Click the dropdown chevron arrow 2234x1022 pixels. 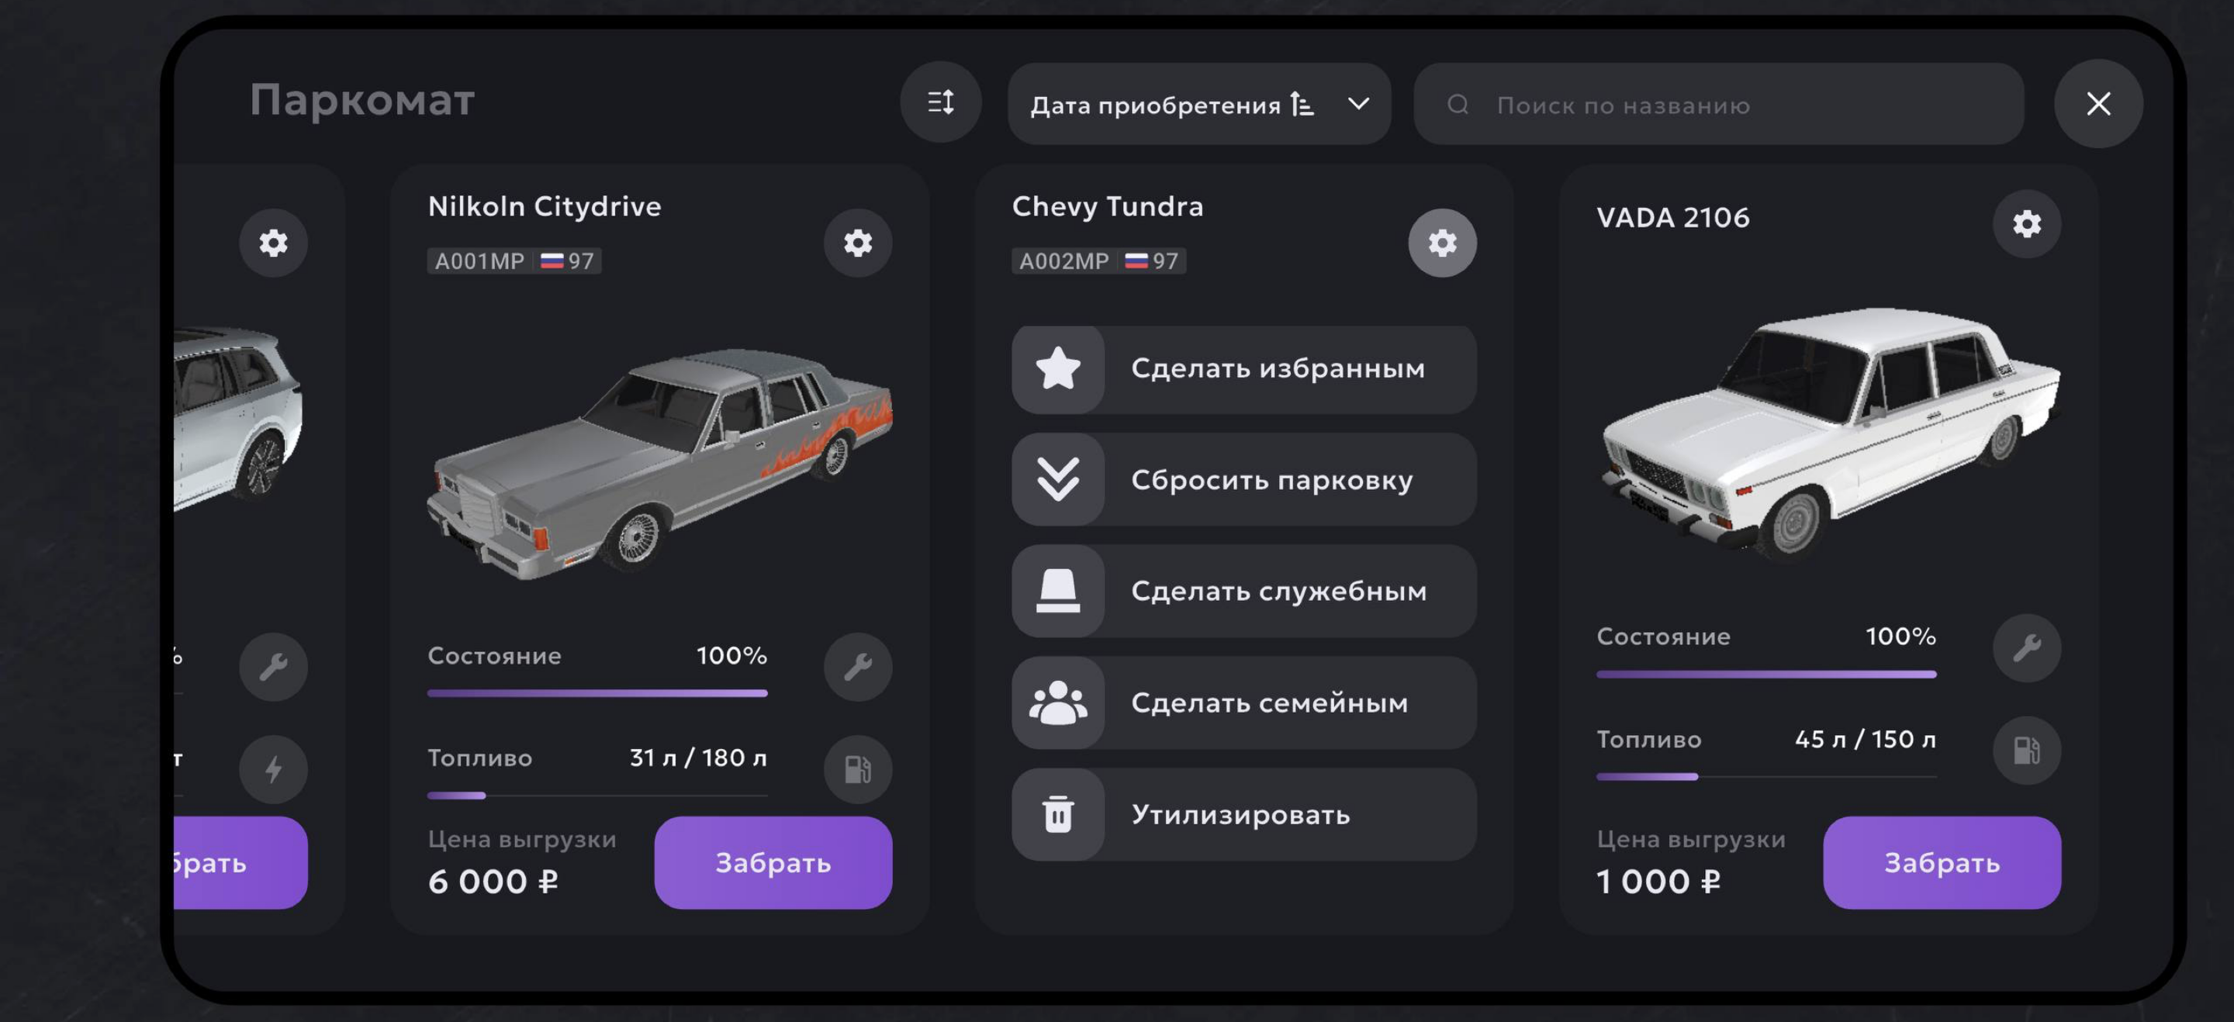(1358, 104)
